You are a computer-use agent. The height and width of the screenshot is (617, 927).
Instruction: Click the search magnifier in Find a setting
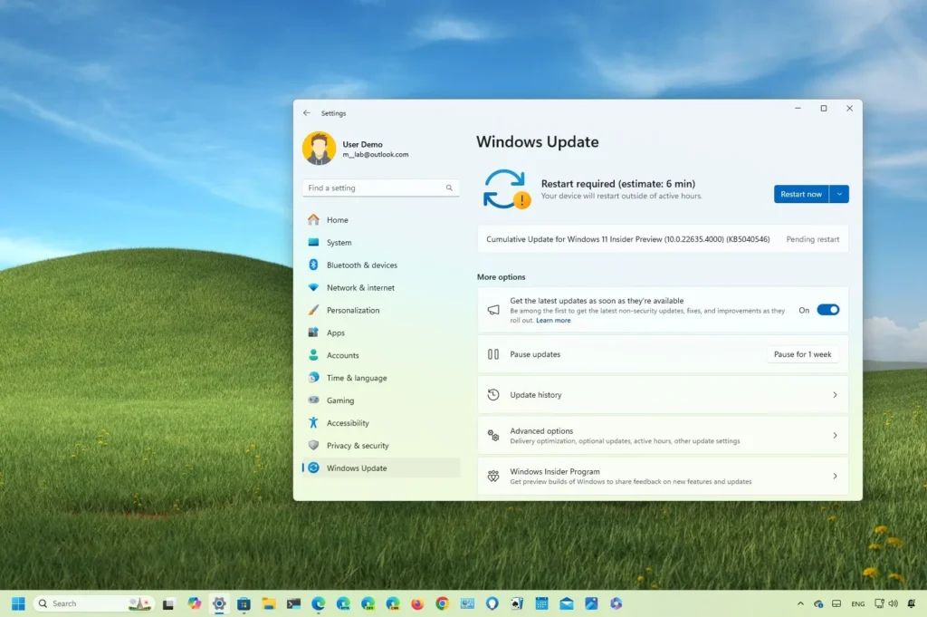tap(449, 188)
